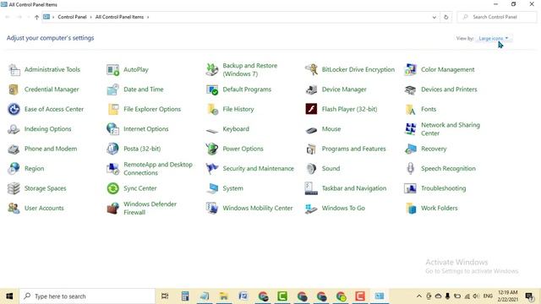The image size is (541, 304).
Task: Click the Windows To Go link
Action: point(343,209)
